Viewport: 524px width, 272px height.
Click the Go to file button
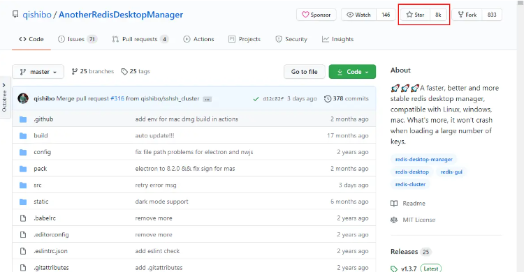[304, 72]
